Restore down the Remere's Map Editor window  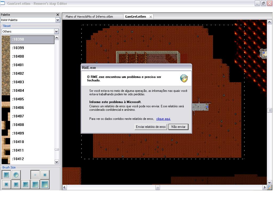263,3
